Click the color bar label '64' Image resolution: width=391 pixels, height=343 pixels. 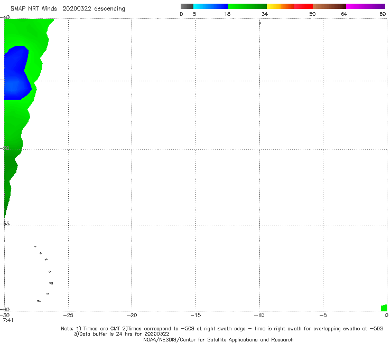[x=344, y=14]
